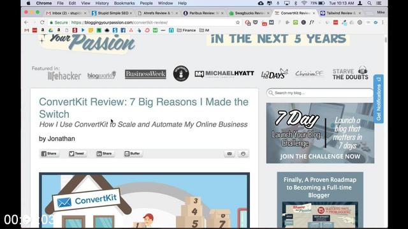This screenshot has height=229, width=408.
Task: Open the 7 Day Launch Challenge banner
Action: (320, 133)
